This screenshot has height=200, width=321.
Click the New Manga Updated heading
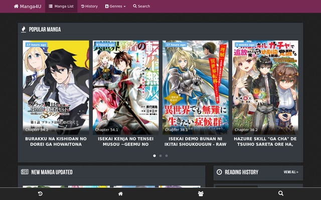pyautogui.click(x=52, y=172)
